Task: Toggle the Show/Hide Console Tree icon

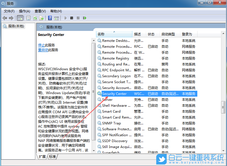Action: [20, 18]
